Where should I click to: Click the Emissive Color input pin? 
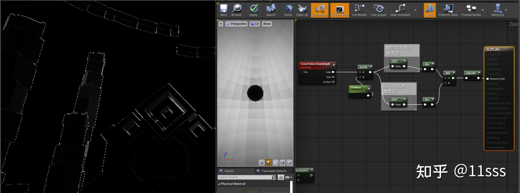tap(488, 79)
